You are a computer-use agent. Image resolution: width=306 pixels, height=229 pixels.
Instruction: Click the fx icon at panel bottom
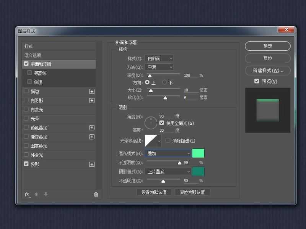tap(27, 195)
